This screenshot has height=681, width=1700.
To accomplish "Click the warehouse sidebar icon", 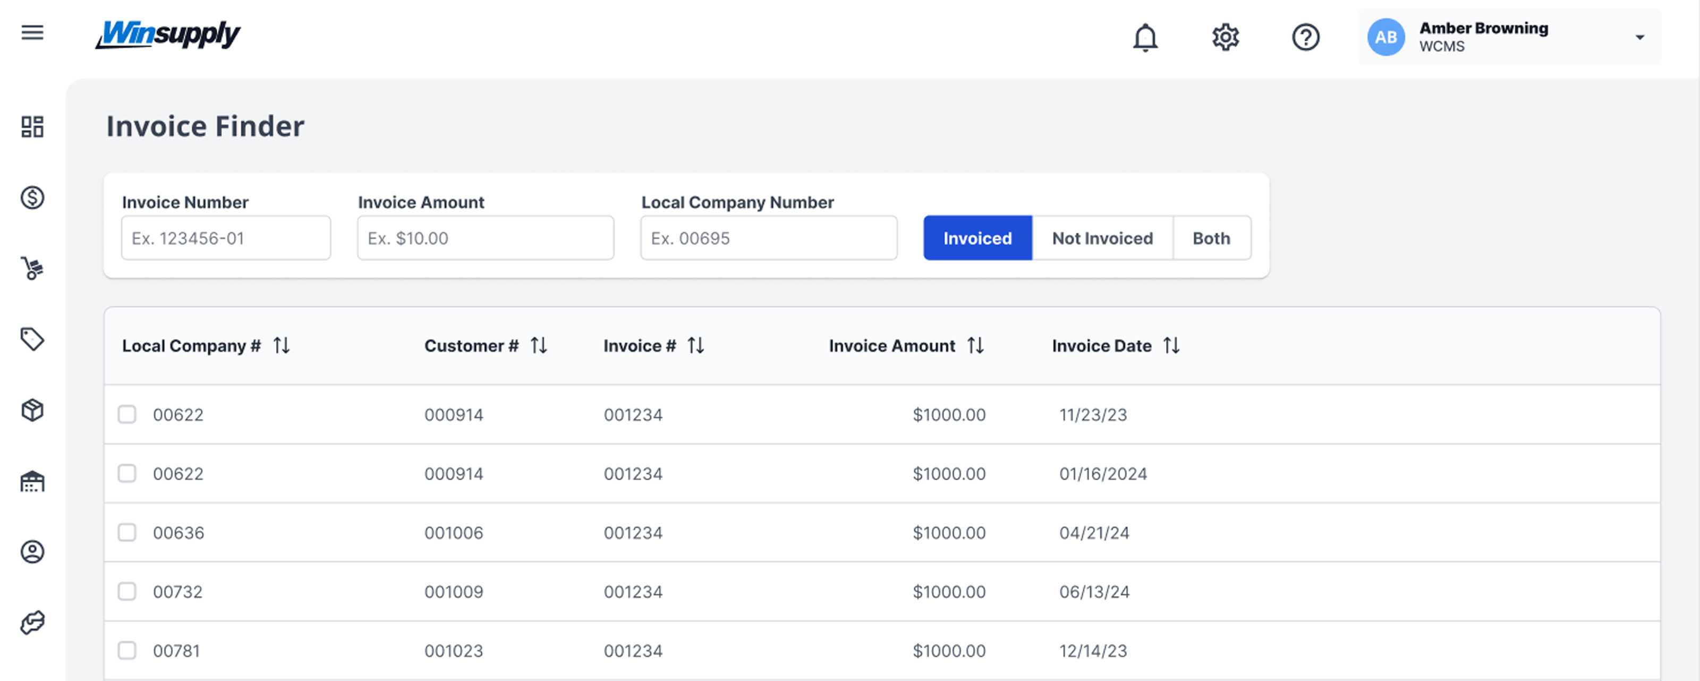I will [x=32, y=481].
